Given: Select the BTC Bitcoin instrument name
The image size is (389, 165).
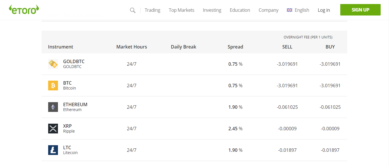Looking at the screenshot, I should coord(67,83).
